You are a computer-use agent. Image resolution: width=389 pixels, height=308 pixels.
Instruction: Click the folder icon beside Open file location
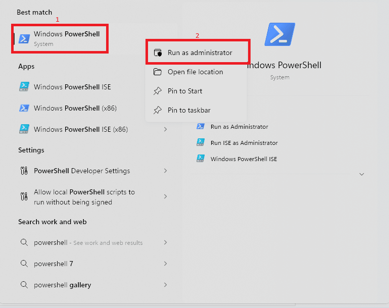point(158,72)
